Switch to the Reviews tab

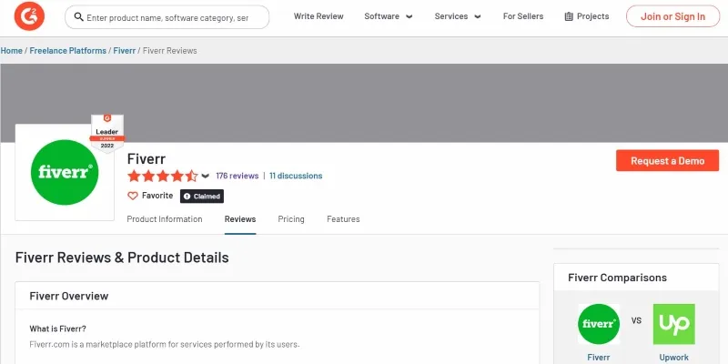pos(240,219)
